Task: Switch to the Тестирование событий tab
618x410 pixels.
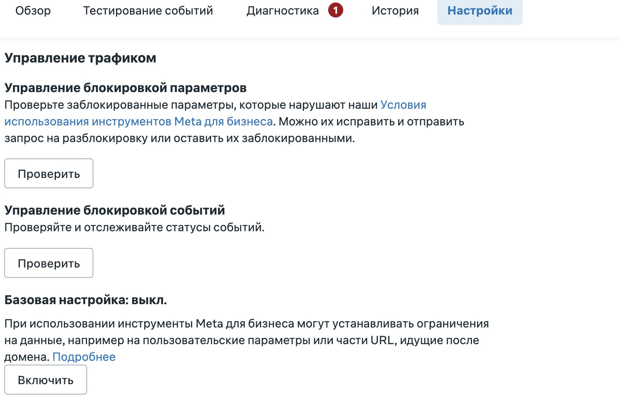Action: point(148,11)
